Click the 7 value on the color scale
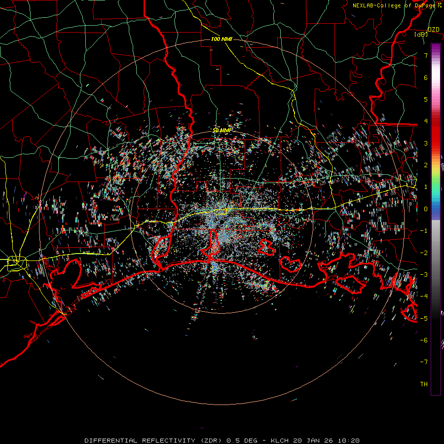Screen dimensions: 444x444 click(426, 55)
